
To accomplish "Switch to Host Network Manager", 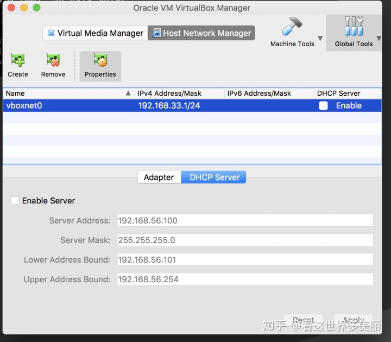I will [x=201, y=33].
